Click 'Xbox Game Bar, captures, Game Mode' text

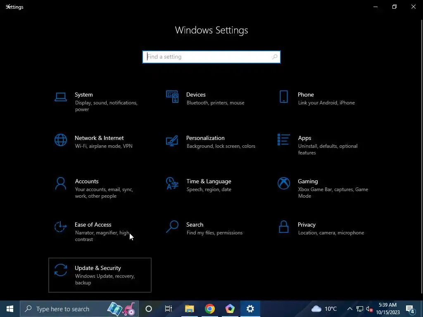pyautogui.click(x=333, y=193)
